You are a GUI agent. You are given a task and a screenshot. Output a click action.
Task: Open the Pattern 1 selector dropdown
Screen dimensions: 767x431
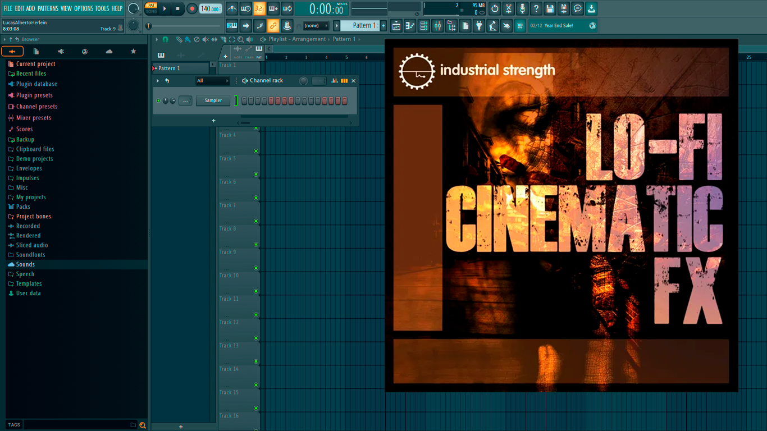click(361, 25)
